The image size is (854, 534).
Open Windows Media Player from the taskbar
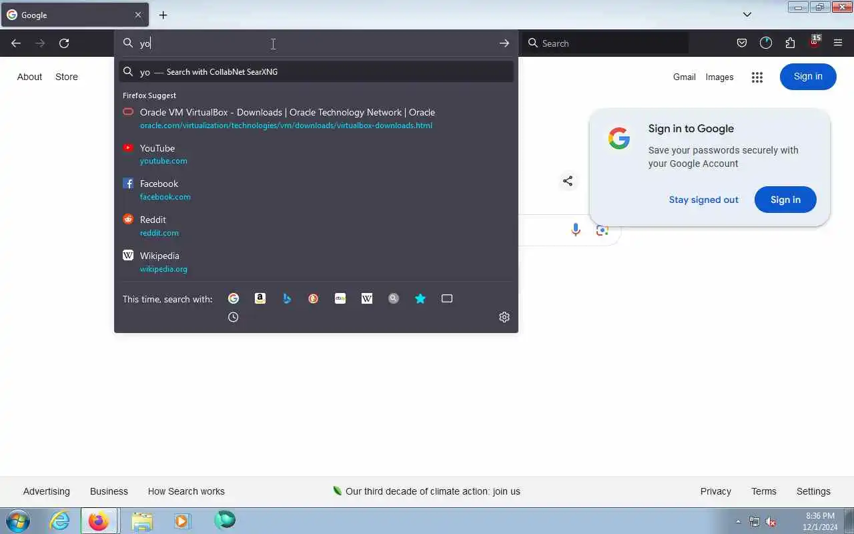182,521
